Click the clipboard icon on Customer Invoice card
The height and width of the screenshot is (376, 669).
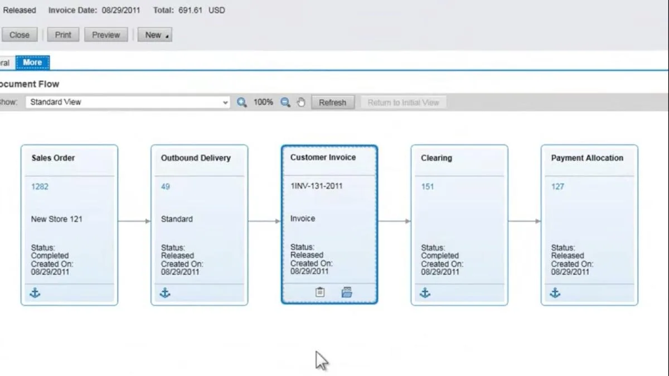[320, 292]
